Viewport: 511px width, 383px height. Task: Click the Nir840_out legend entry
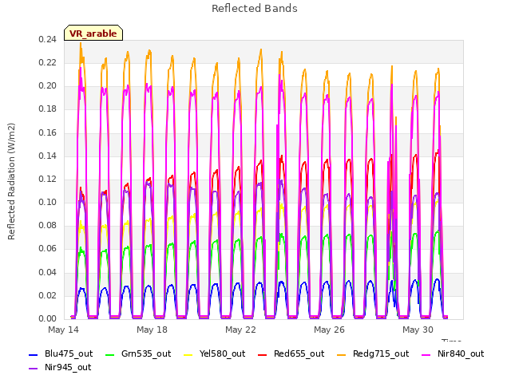[453, 353]
